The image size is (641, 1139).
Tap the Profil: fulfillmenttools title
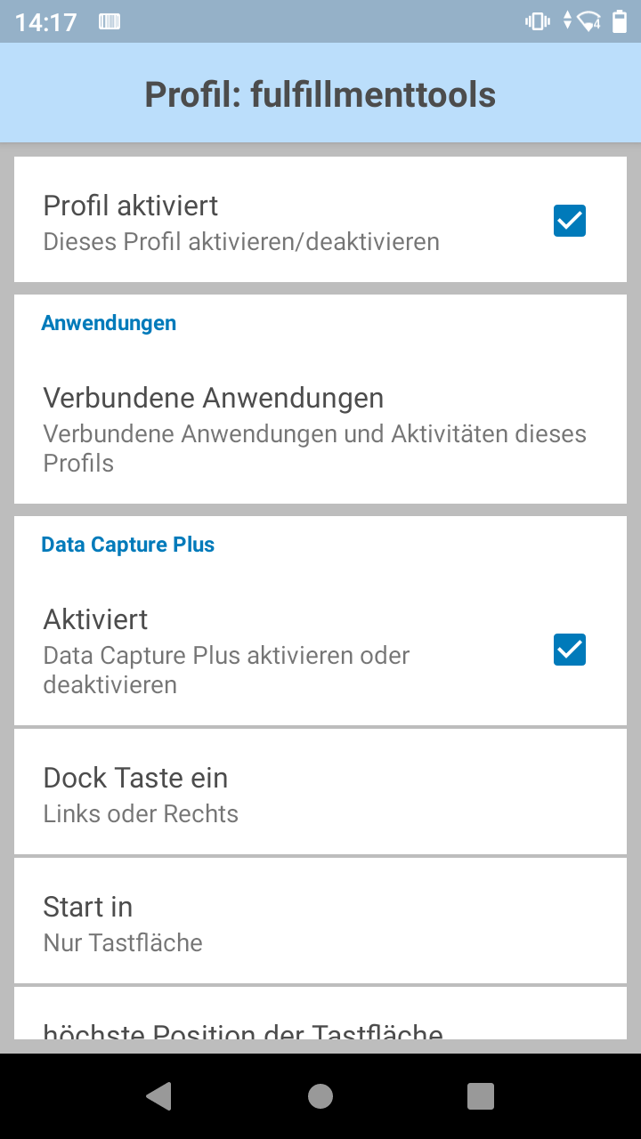tap(320, 94)
